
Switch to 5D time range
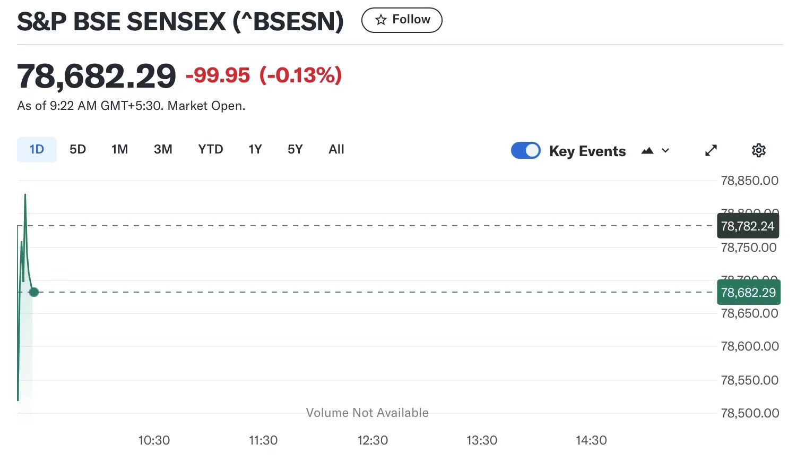click(x=77, y=149)
